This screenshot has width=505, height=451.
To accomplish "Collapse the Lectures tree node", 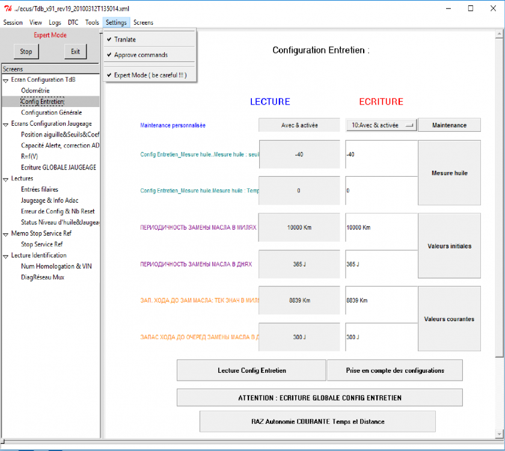I will coord(6,179).
